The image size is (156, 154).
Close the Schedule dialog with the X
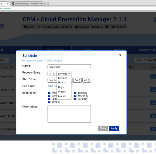120,55
